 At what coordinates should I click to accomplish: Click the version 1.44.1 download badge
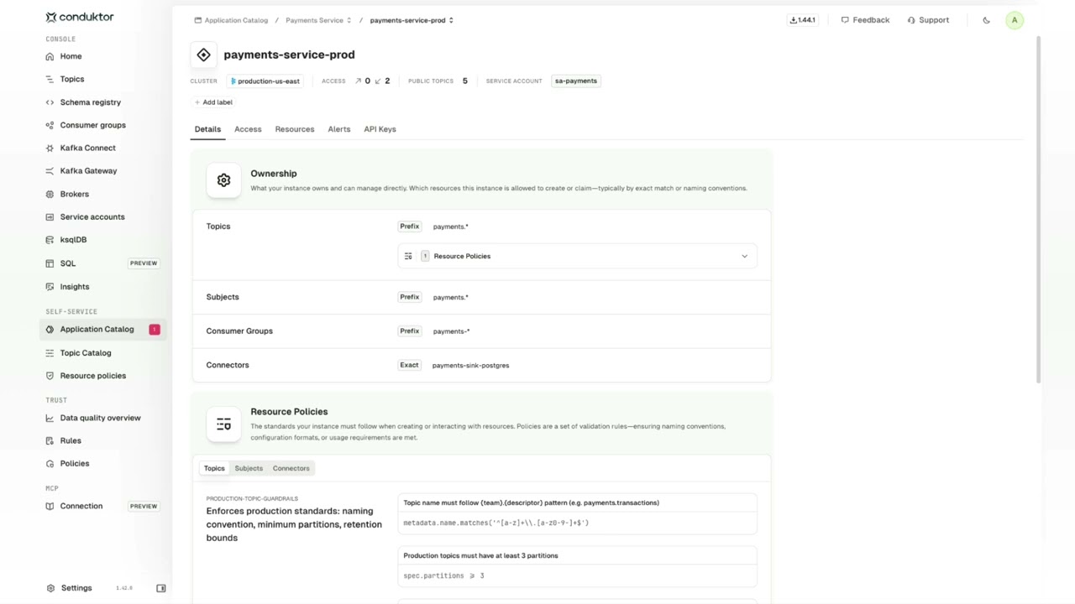coord(803,20)
